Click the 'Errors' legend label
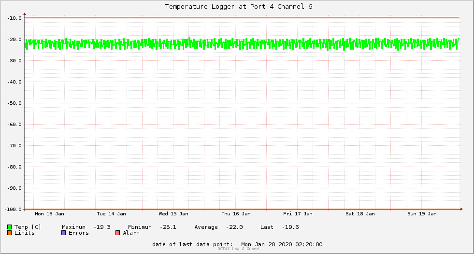 point(79,233)
